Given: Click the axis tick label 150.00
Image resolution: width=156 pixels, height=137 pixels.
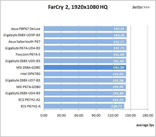Looking at the screenshot, I should click(x=130, y=115).
